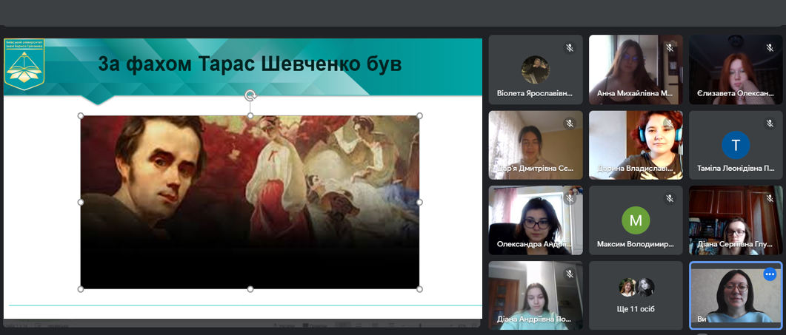Click the blue 'T' avatar of Таміла Леонідівна
This screenshot has width=786, height=335.
tap(736, 145)
